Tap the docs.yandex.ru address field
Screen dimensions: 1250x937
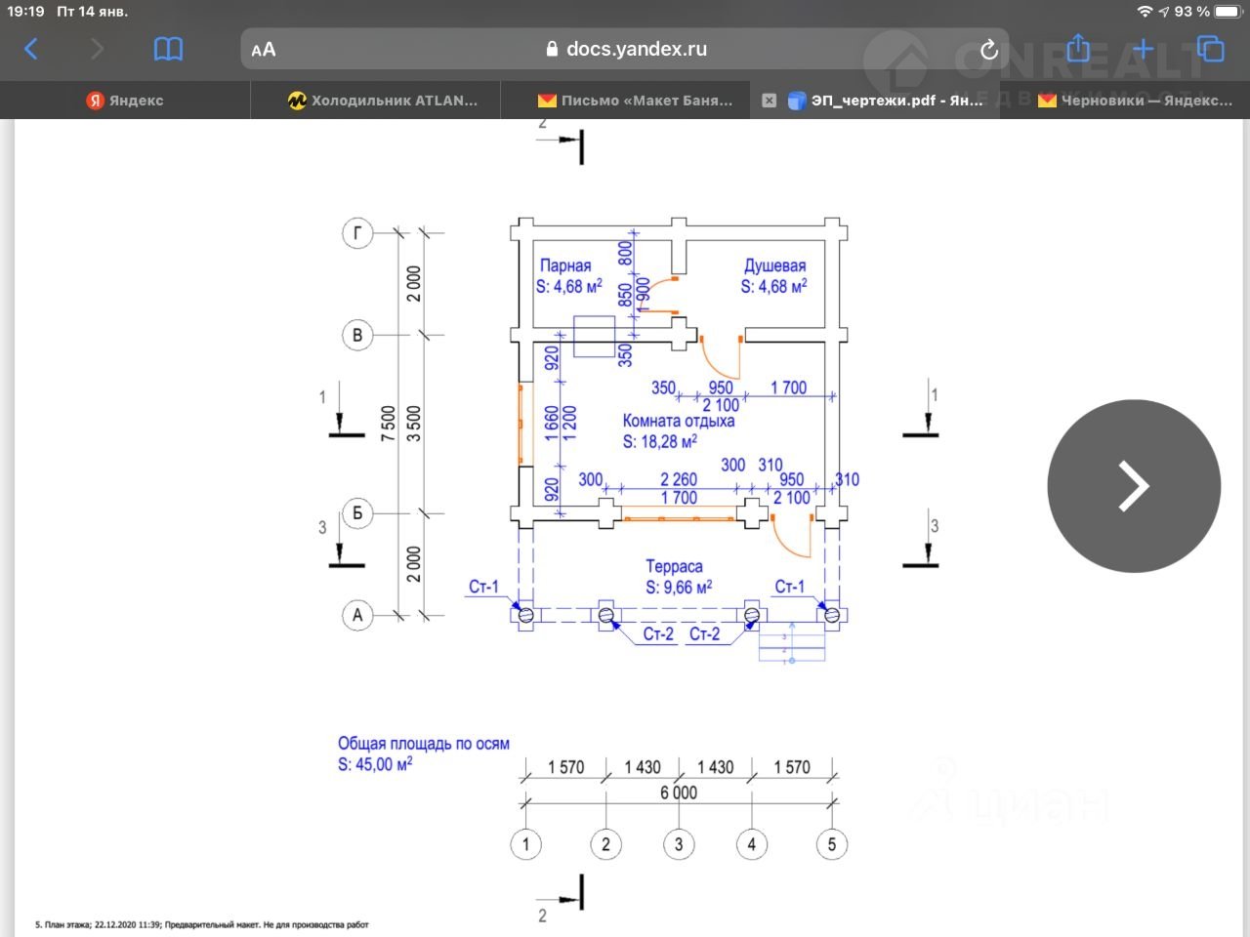point(626,49)
